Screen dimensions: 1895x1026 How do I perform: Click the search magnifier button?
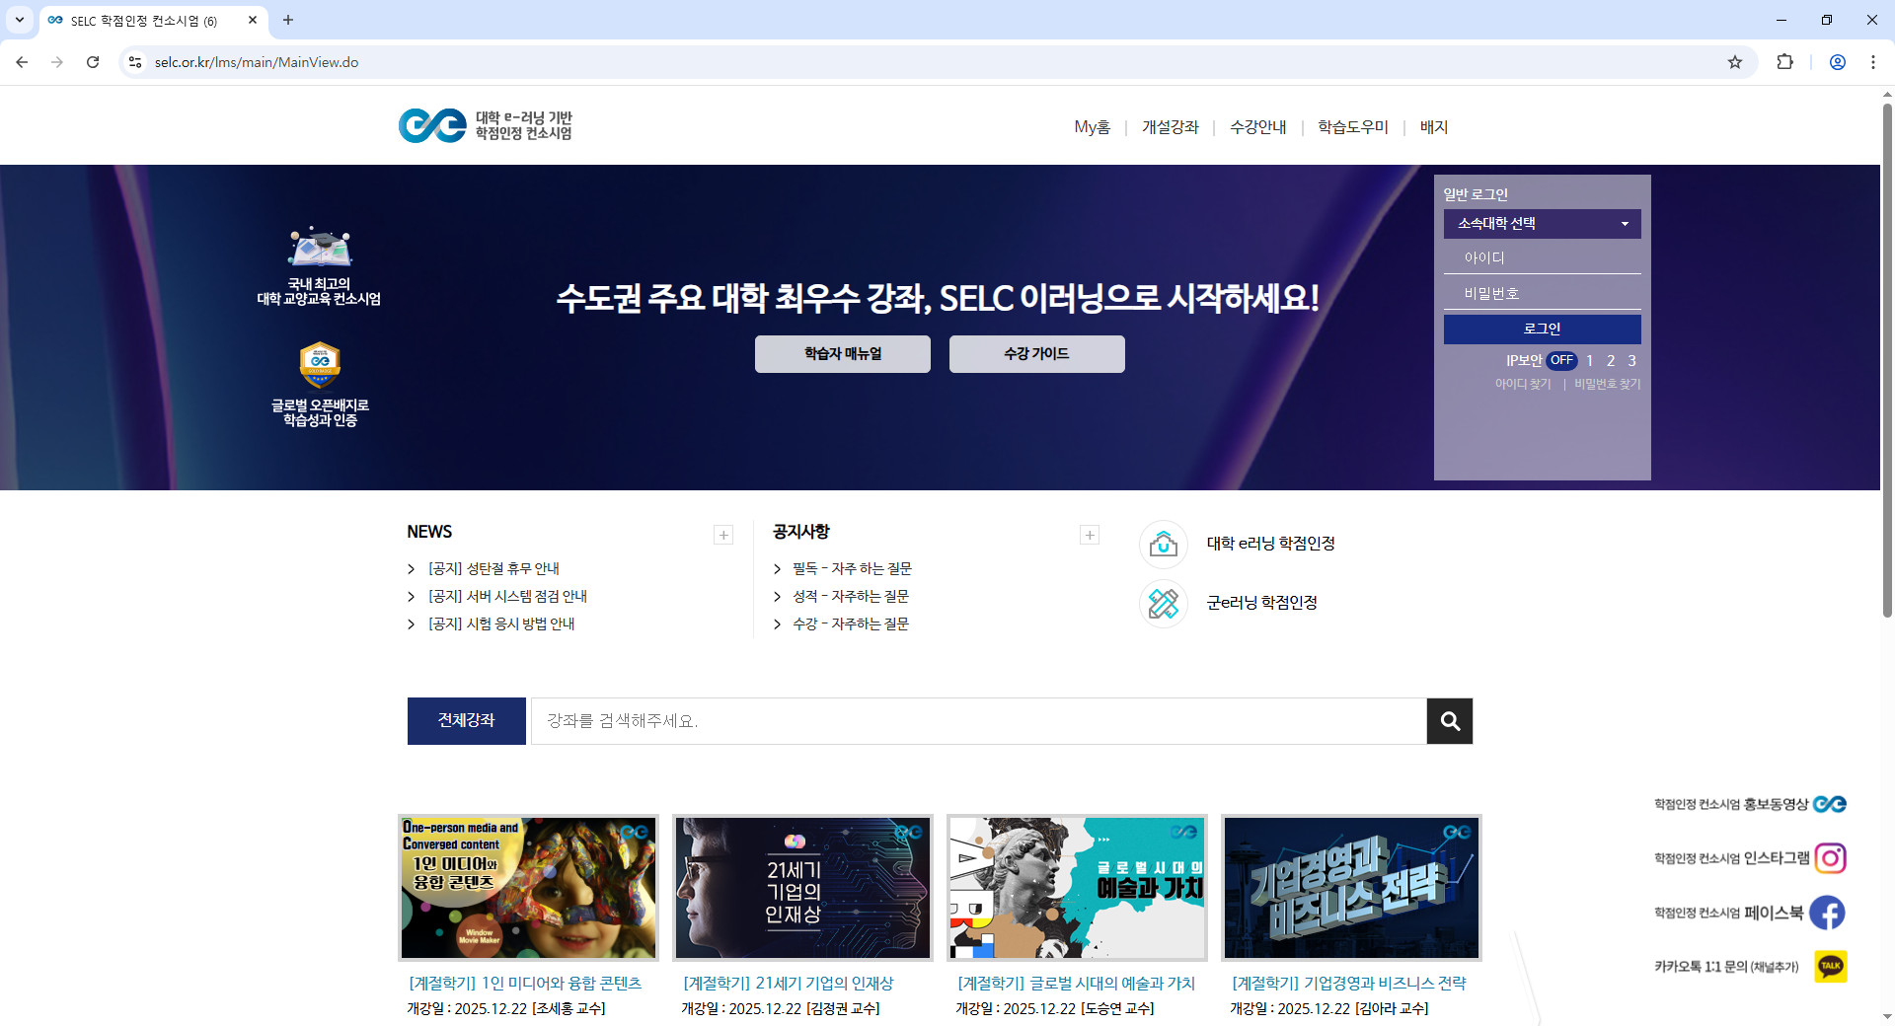click(x=1449, y=721)
